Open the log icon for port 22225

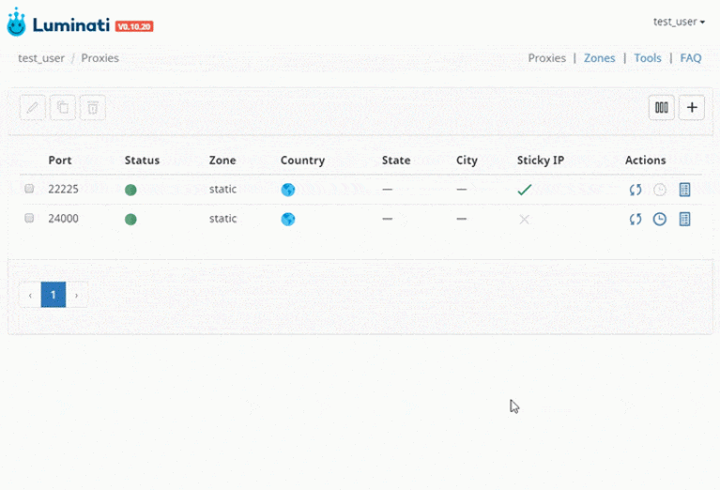(684, 190)
